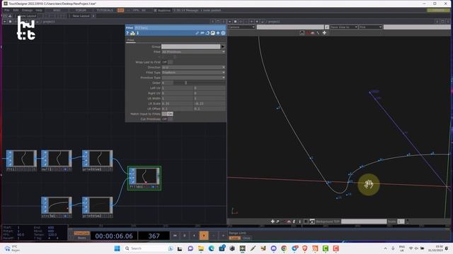Open the FORUM link
The width and height of the screenshot is (453, 254).
[81, 11]
